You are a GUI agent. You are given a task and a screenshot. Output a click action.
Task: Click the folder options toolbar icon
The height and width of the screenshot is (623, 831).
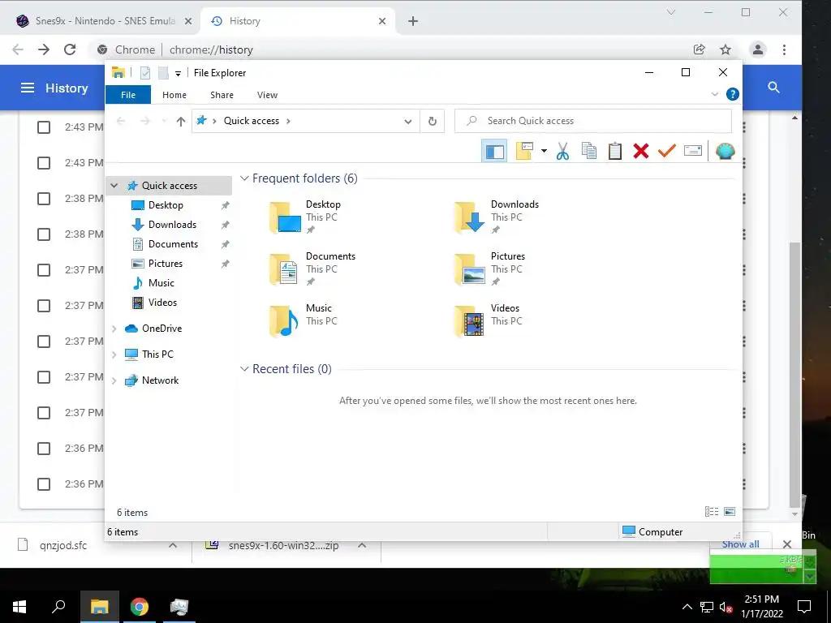(x=525, y=151)
